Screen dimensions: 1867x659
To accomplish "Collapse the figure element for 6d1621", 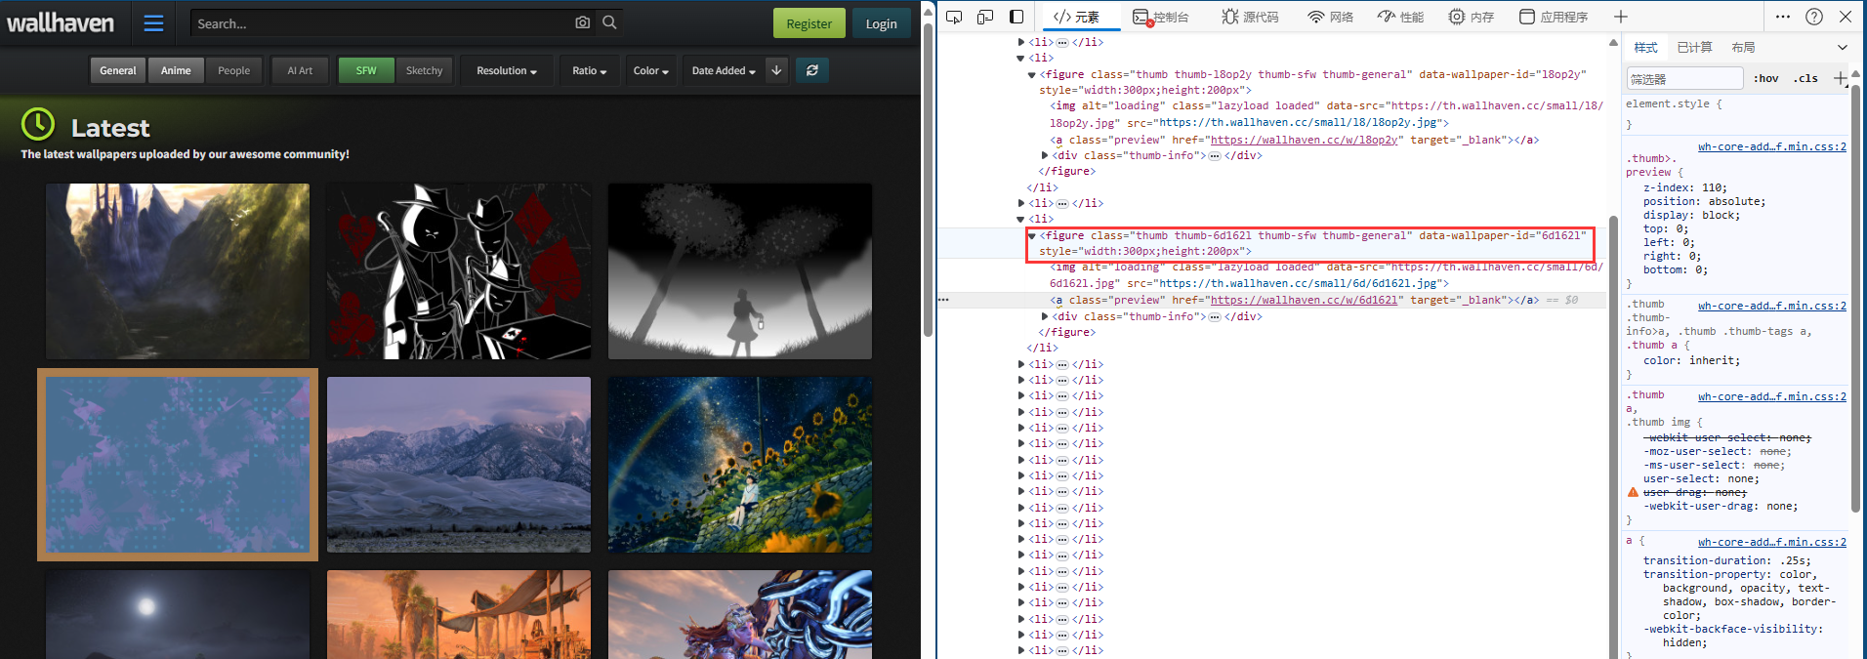I will [1031, 235].
